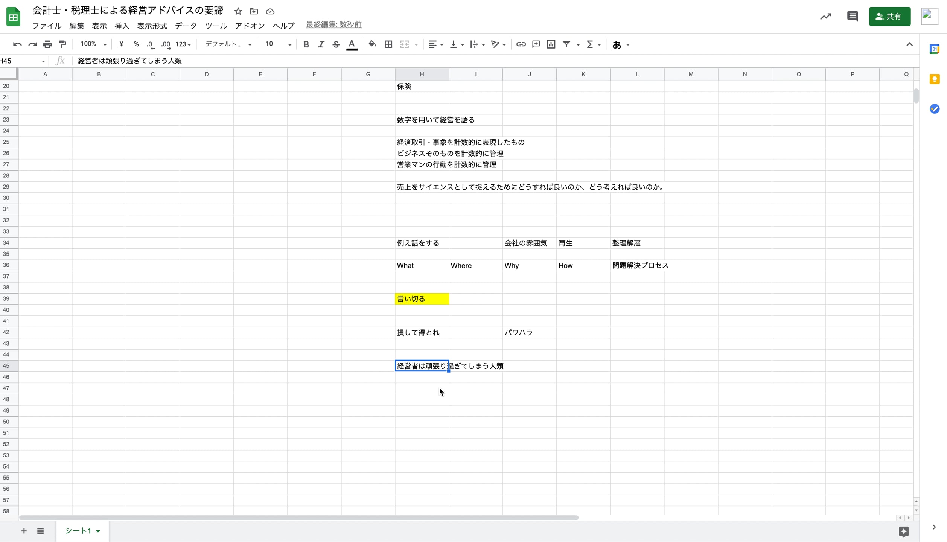
Task: Insert a chart from the toolbar
Action: (550, 44)
